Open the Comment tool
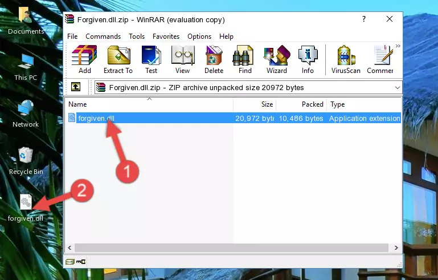This screenshot has width=438, height=280. tap(380, 59)
